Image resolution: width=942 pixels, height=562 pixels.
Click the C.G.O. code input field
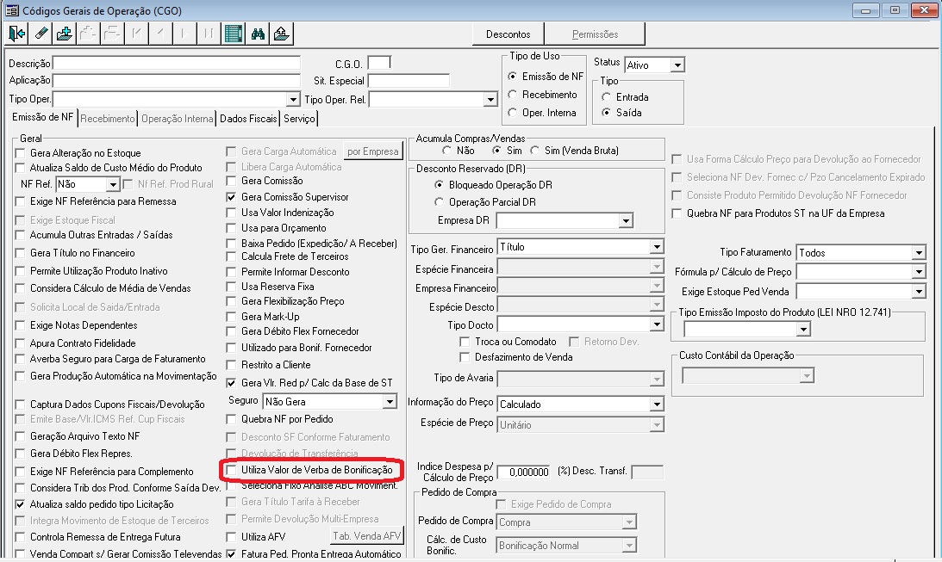click(x=379, y=63)
